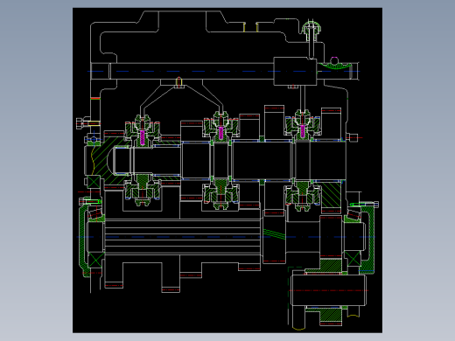Select the horizontal splined shaft in the drawing
This screenshot has width=455, height=341.
tap(183, 237)
